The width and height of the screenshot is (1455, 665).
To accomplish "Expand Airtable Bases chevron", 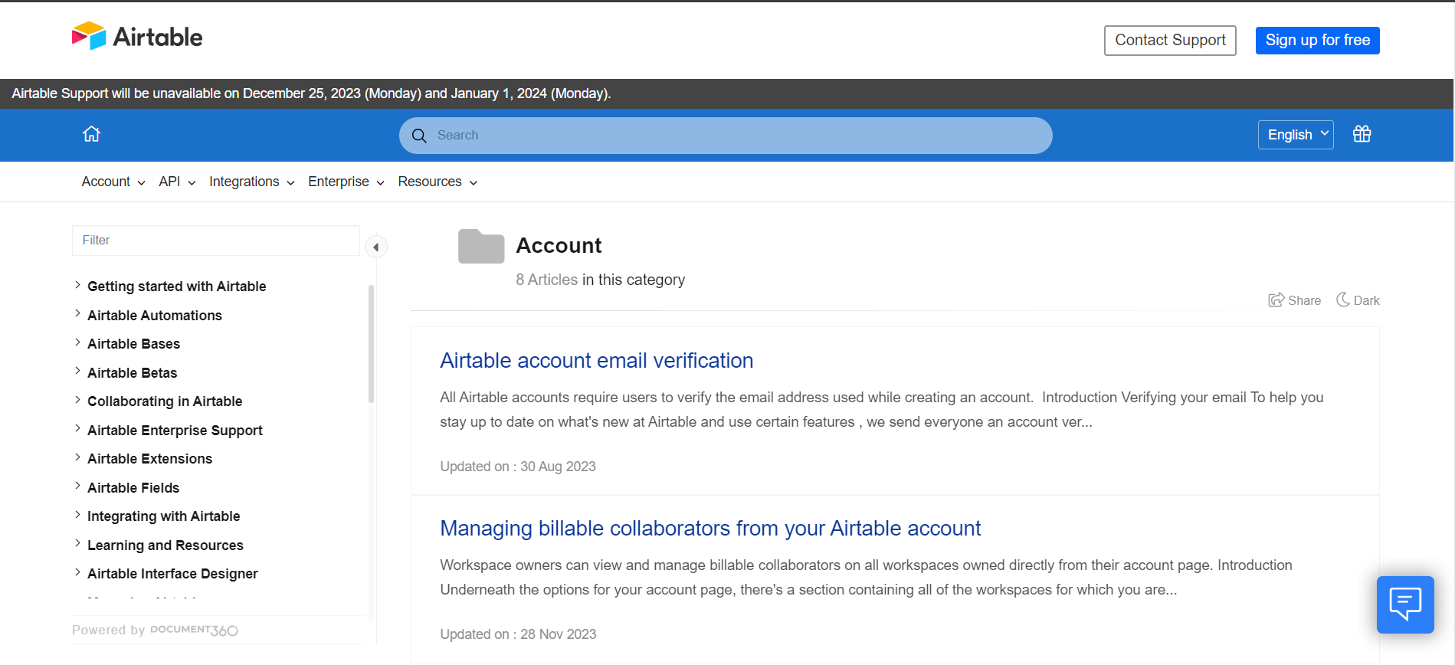I will tap(77, 342).
